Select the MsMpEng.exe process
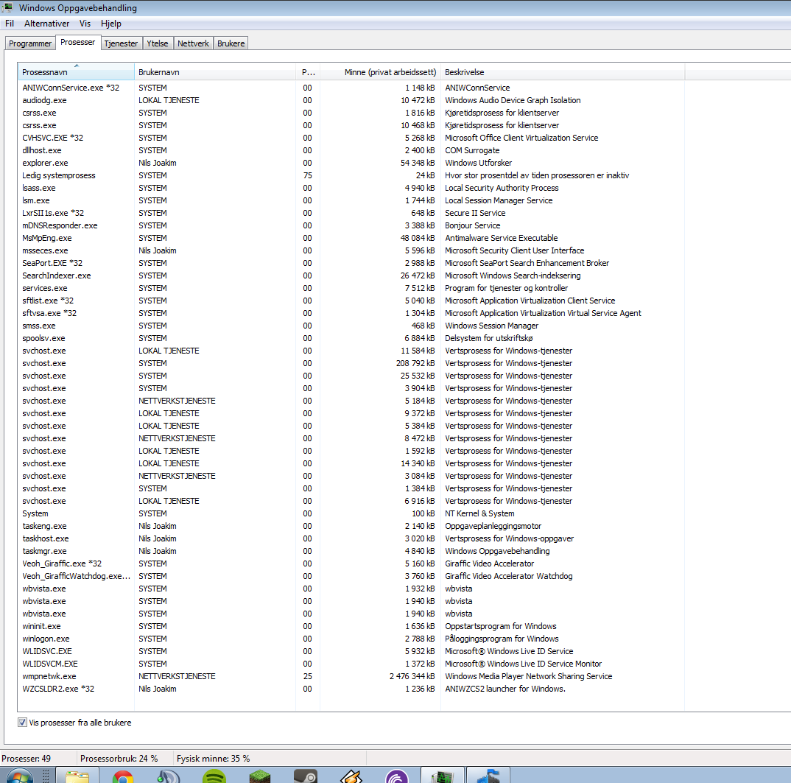This screenshot has width=791, height=783. 351,238
